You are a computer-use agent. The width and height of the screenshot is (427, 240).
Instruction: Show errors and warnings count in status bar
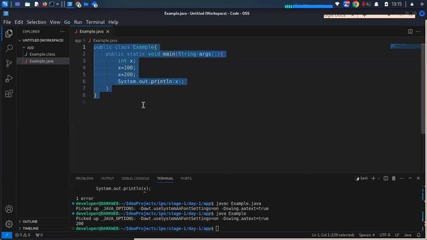tap(23, 235)
